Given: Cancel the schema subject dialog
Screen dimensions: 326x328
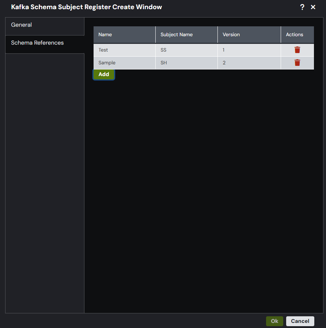Looking at the screenshot, I should 300,321.
